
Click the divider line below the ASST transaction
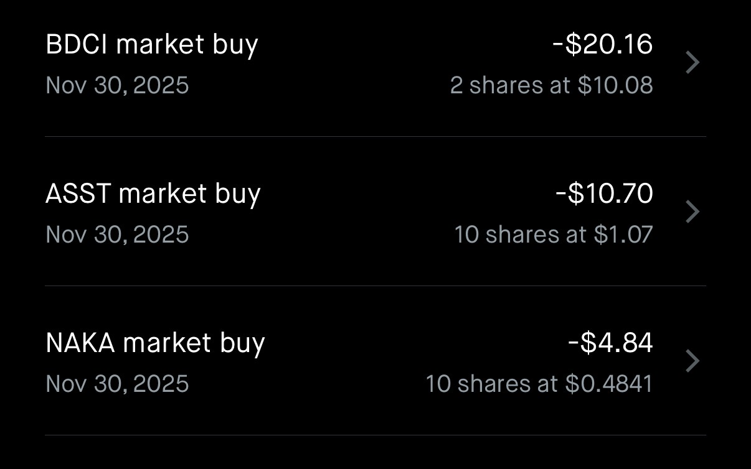[375, 286]
